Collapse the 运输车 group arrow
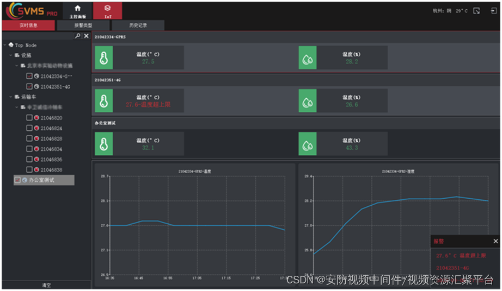This screenshot has height=291, width=502. [10, 97]
